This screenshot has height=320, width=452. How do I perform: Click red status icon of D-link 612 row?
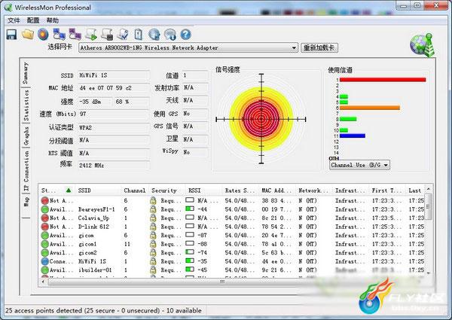[44, 227]
